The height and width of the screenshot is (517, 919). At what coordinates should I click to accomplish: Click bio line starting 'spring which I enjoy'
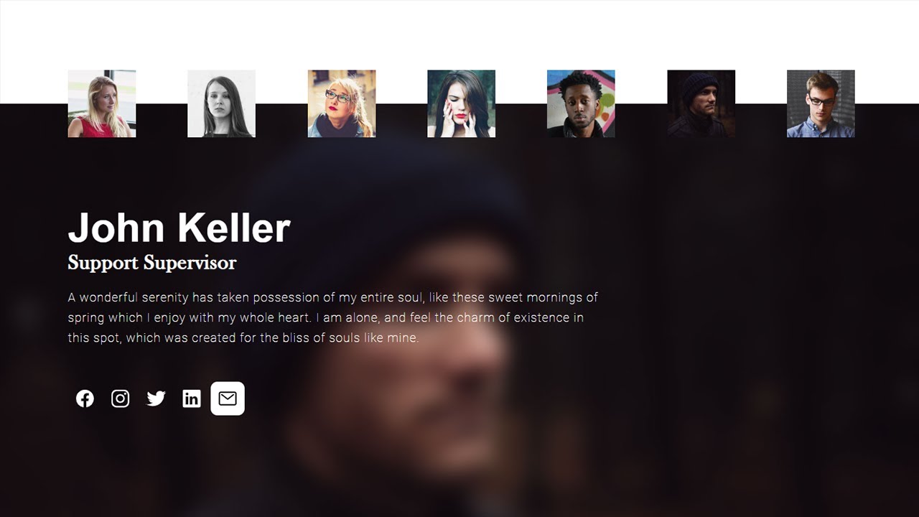pyautogui.click(x=326, y=317)
